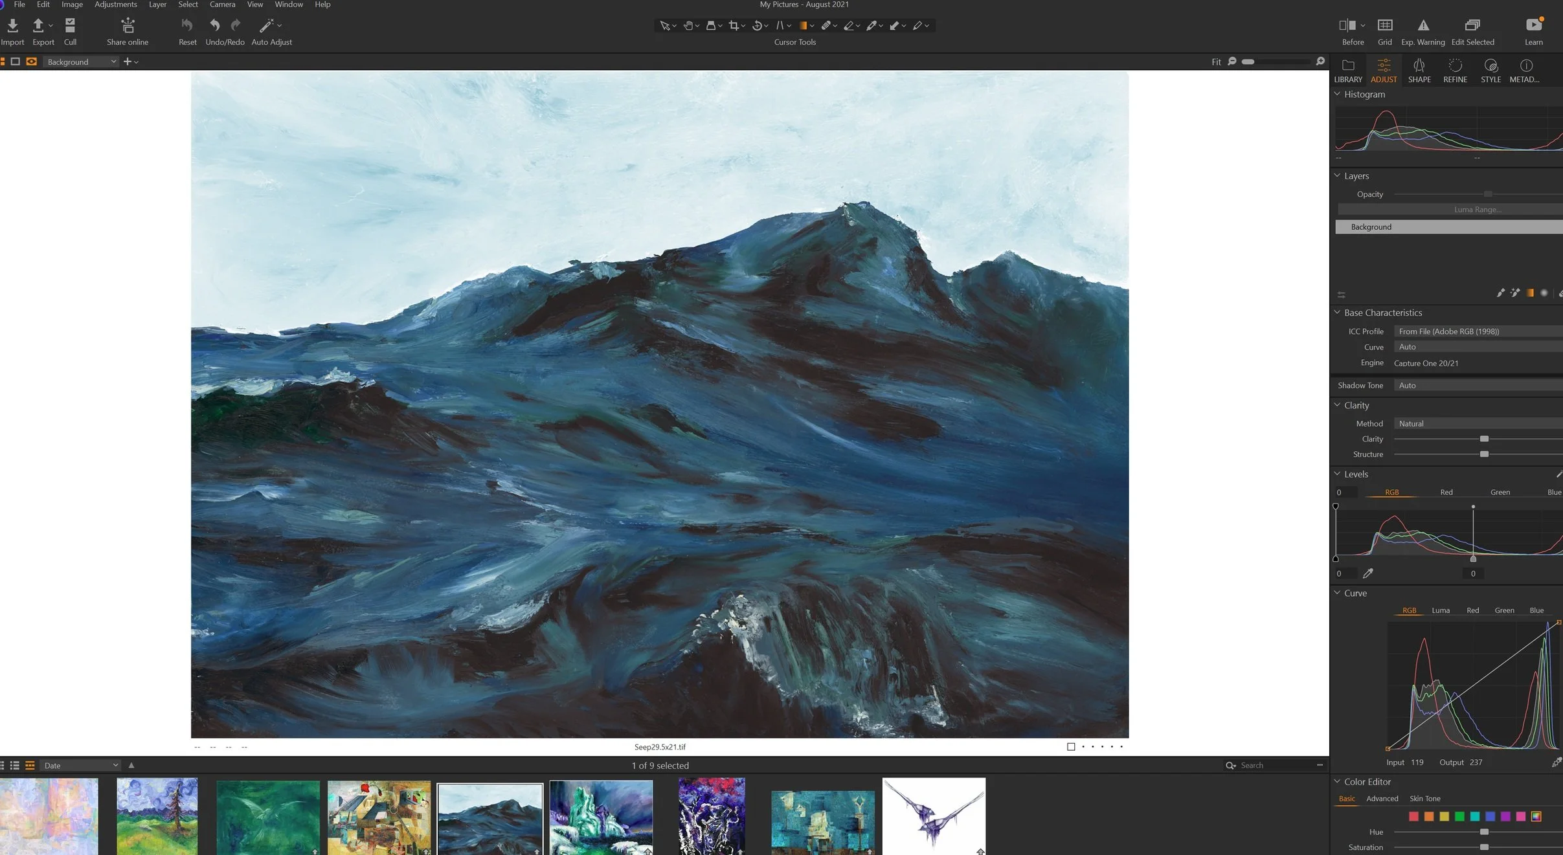
Task: Collapse the Histogram panel
Action: click(x=1337, y=94)
